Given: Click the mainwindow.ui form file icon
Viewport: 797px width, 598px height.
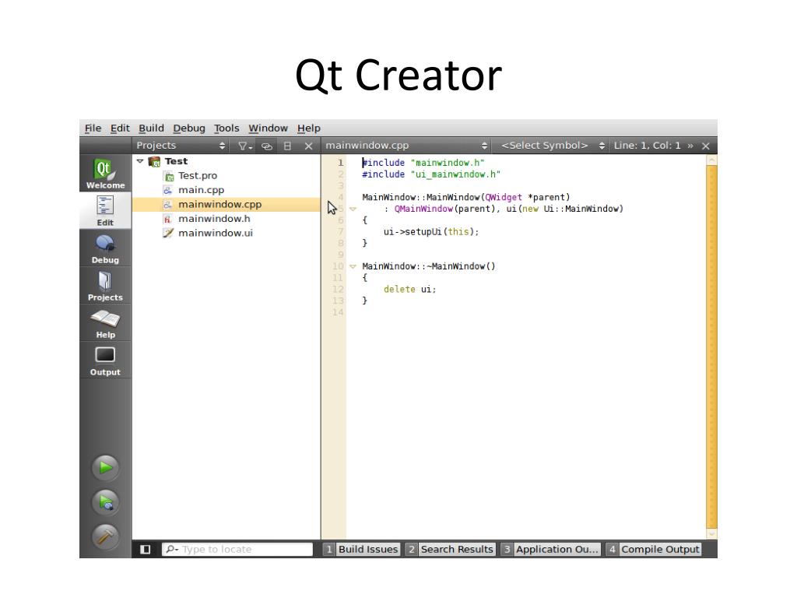Looking at the screenshot, I should pyautogui.click(x=168, y=233).
